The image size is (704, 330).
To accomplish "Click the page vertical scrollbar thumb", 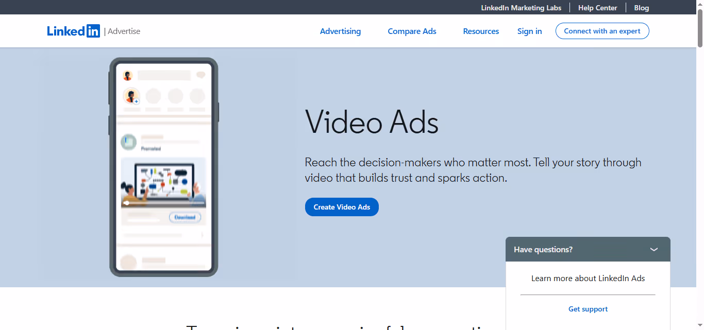I will 700,28.
